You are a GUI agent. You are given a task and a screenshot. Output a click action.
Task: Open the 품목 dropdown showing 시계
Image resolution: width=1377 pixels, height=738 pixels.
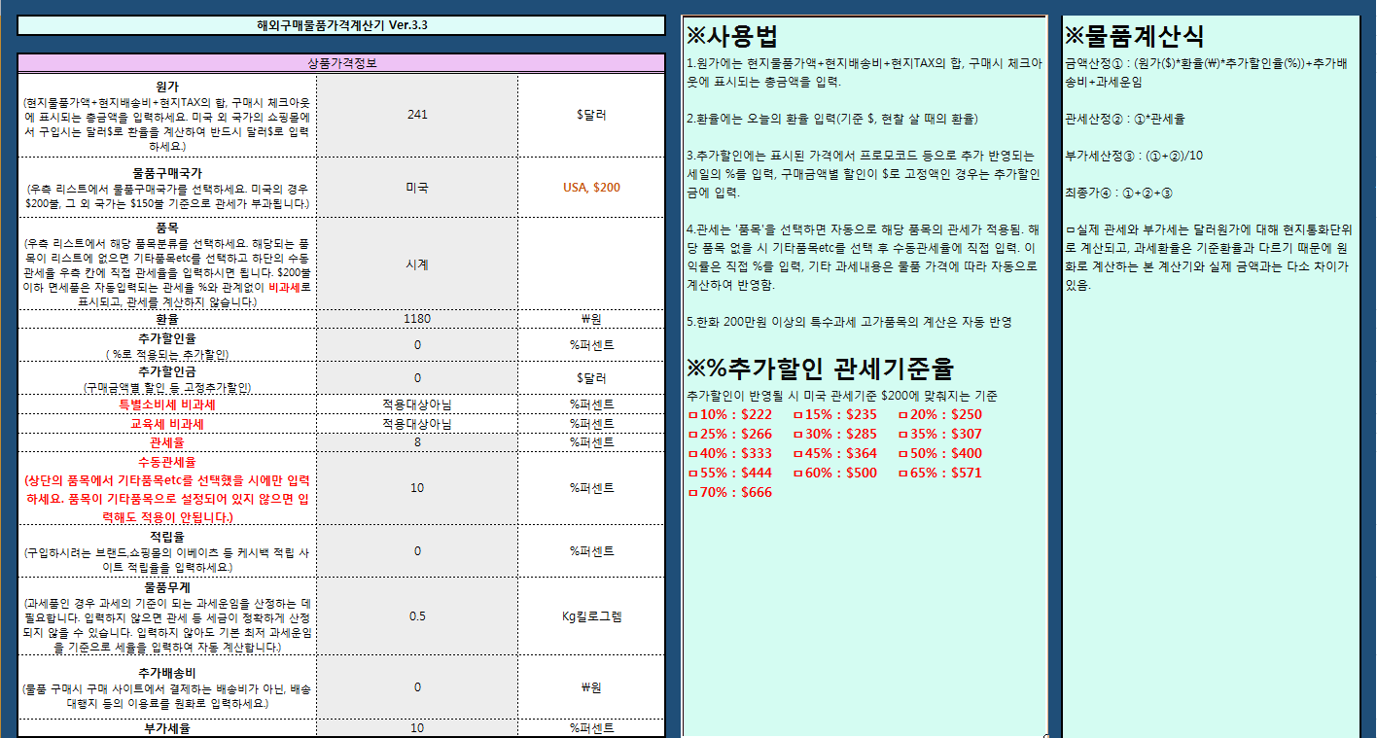(416, 263)
